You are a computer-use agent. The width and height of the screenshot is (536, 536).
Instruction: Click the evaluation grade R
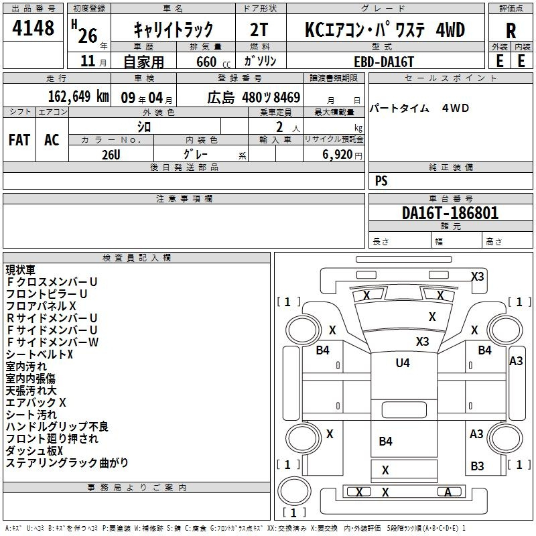point(511,29)
